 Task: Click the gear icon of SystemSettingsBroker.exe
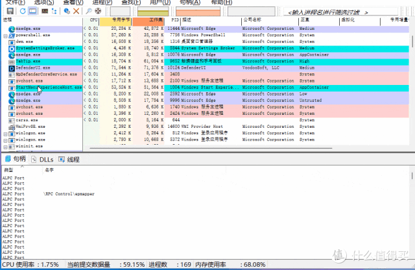tap(12, 49)
